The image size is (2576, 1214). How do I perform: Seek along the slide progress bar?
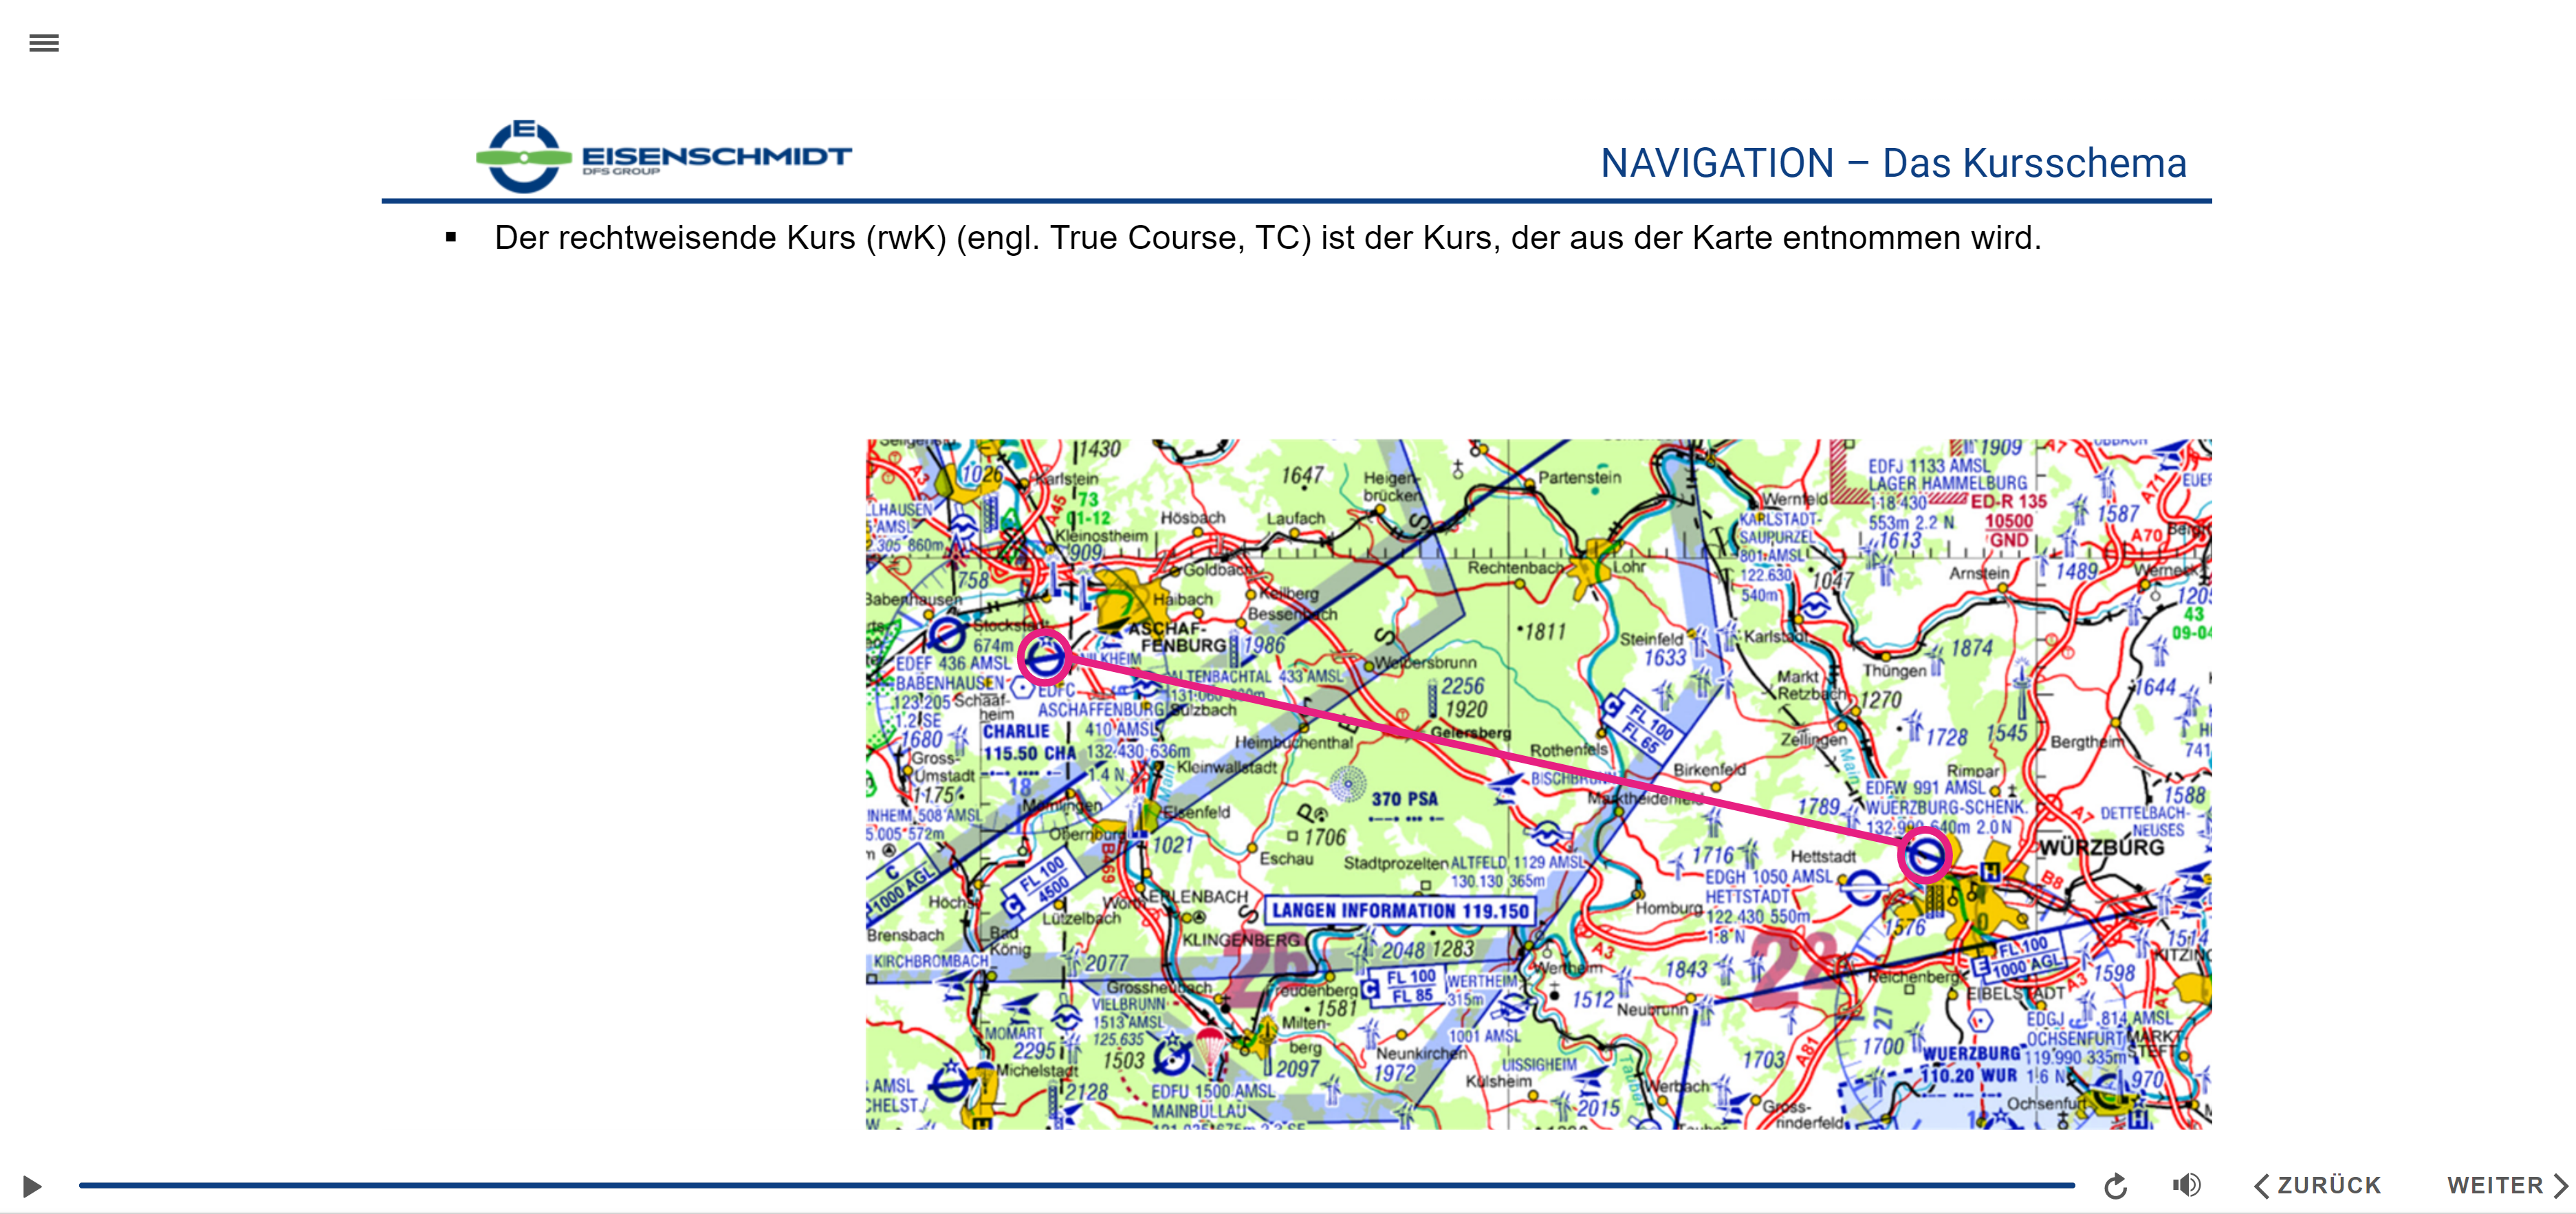click(x=1076, y=1185)
